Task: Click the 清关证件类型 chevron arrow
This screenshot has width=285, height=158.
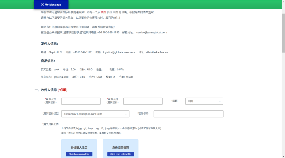Action: tap(126, 114)
